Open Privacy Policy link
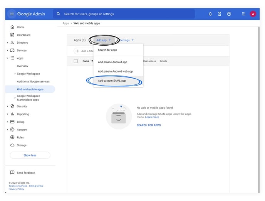The image size is (265, 201). [x=17, y=189]
